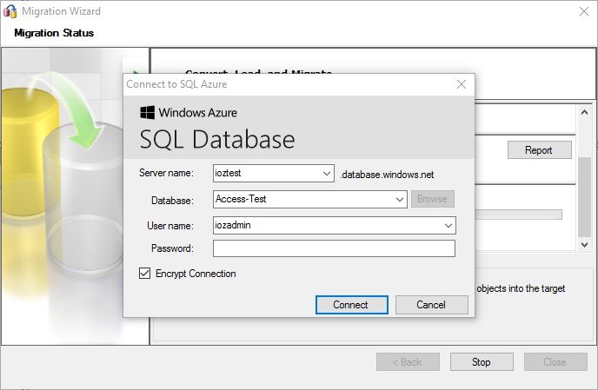Cancel the Connect to SQL Azure dialog
598x390 pixels.
431,305
